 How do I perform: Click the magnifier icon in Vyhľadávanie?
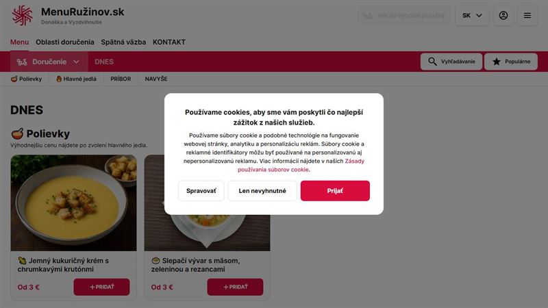tap(432, 62)
